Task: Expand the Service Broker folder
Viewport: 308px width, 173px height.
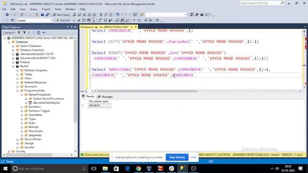Action: 17,139
